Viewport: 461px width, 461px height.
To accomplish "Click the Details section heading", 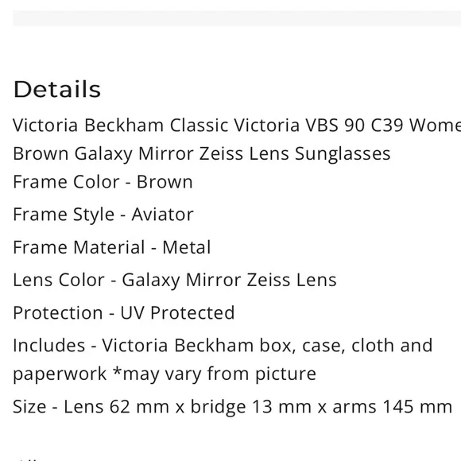I will (x=57, y=89).
